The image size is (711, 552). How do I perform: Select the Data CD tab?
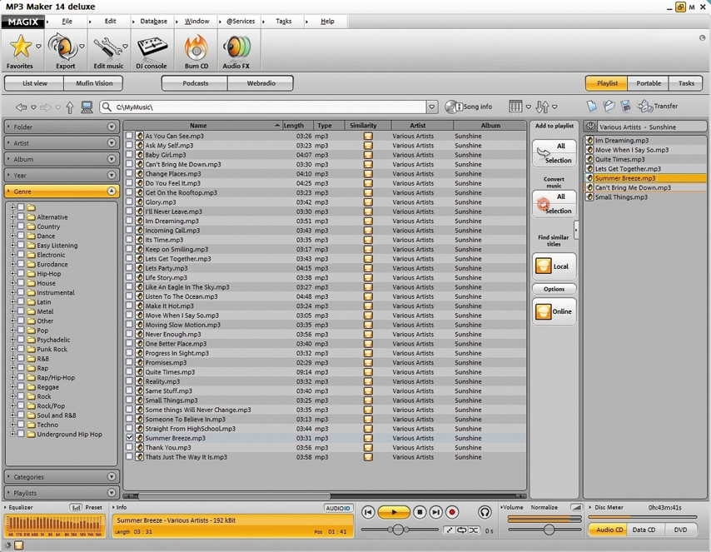[644, 530]
